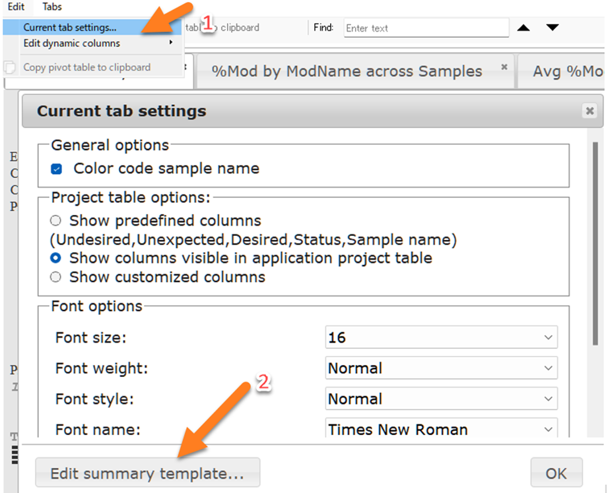This screenshot has height=493, width=608.
Task: Click the find next down arrow
Action: (553, 28)
